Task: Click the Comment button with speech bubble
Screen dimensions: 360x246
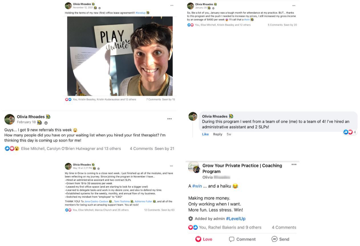Action: (242, 239)
